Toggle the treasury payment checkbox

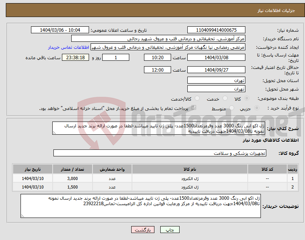pyautogui.click(x=194, y=108)
